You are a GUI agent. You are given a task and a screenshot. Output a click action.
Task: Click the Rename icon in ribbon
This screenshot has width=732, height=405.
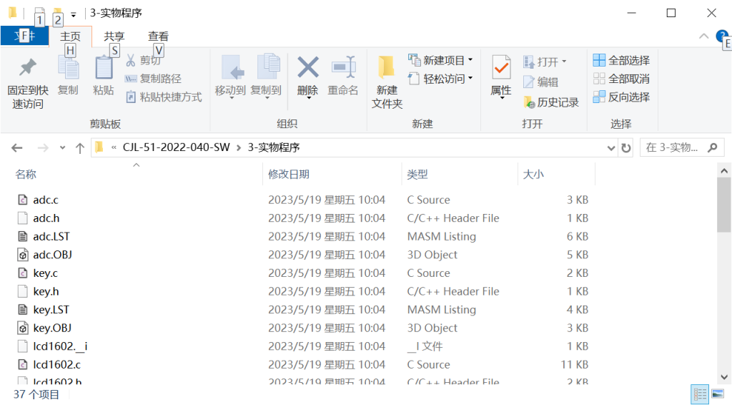pos(343,69)
